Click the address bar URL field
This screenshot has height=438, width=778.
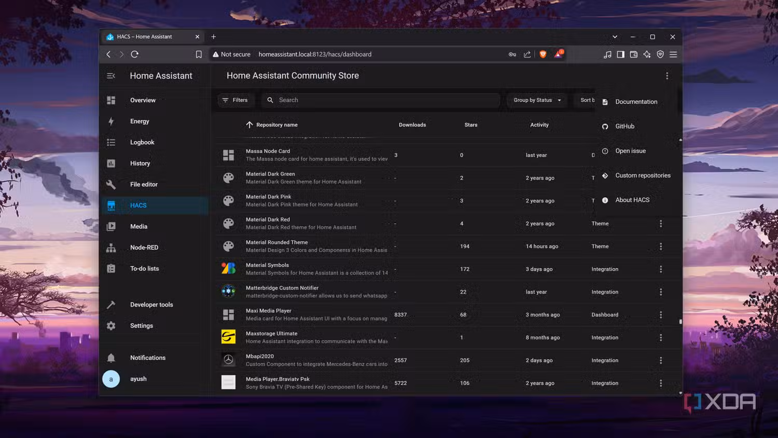315,54
